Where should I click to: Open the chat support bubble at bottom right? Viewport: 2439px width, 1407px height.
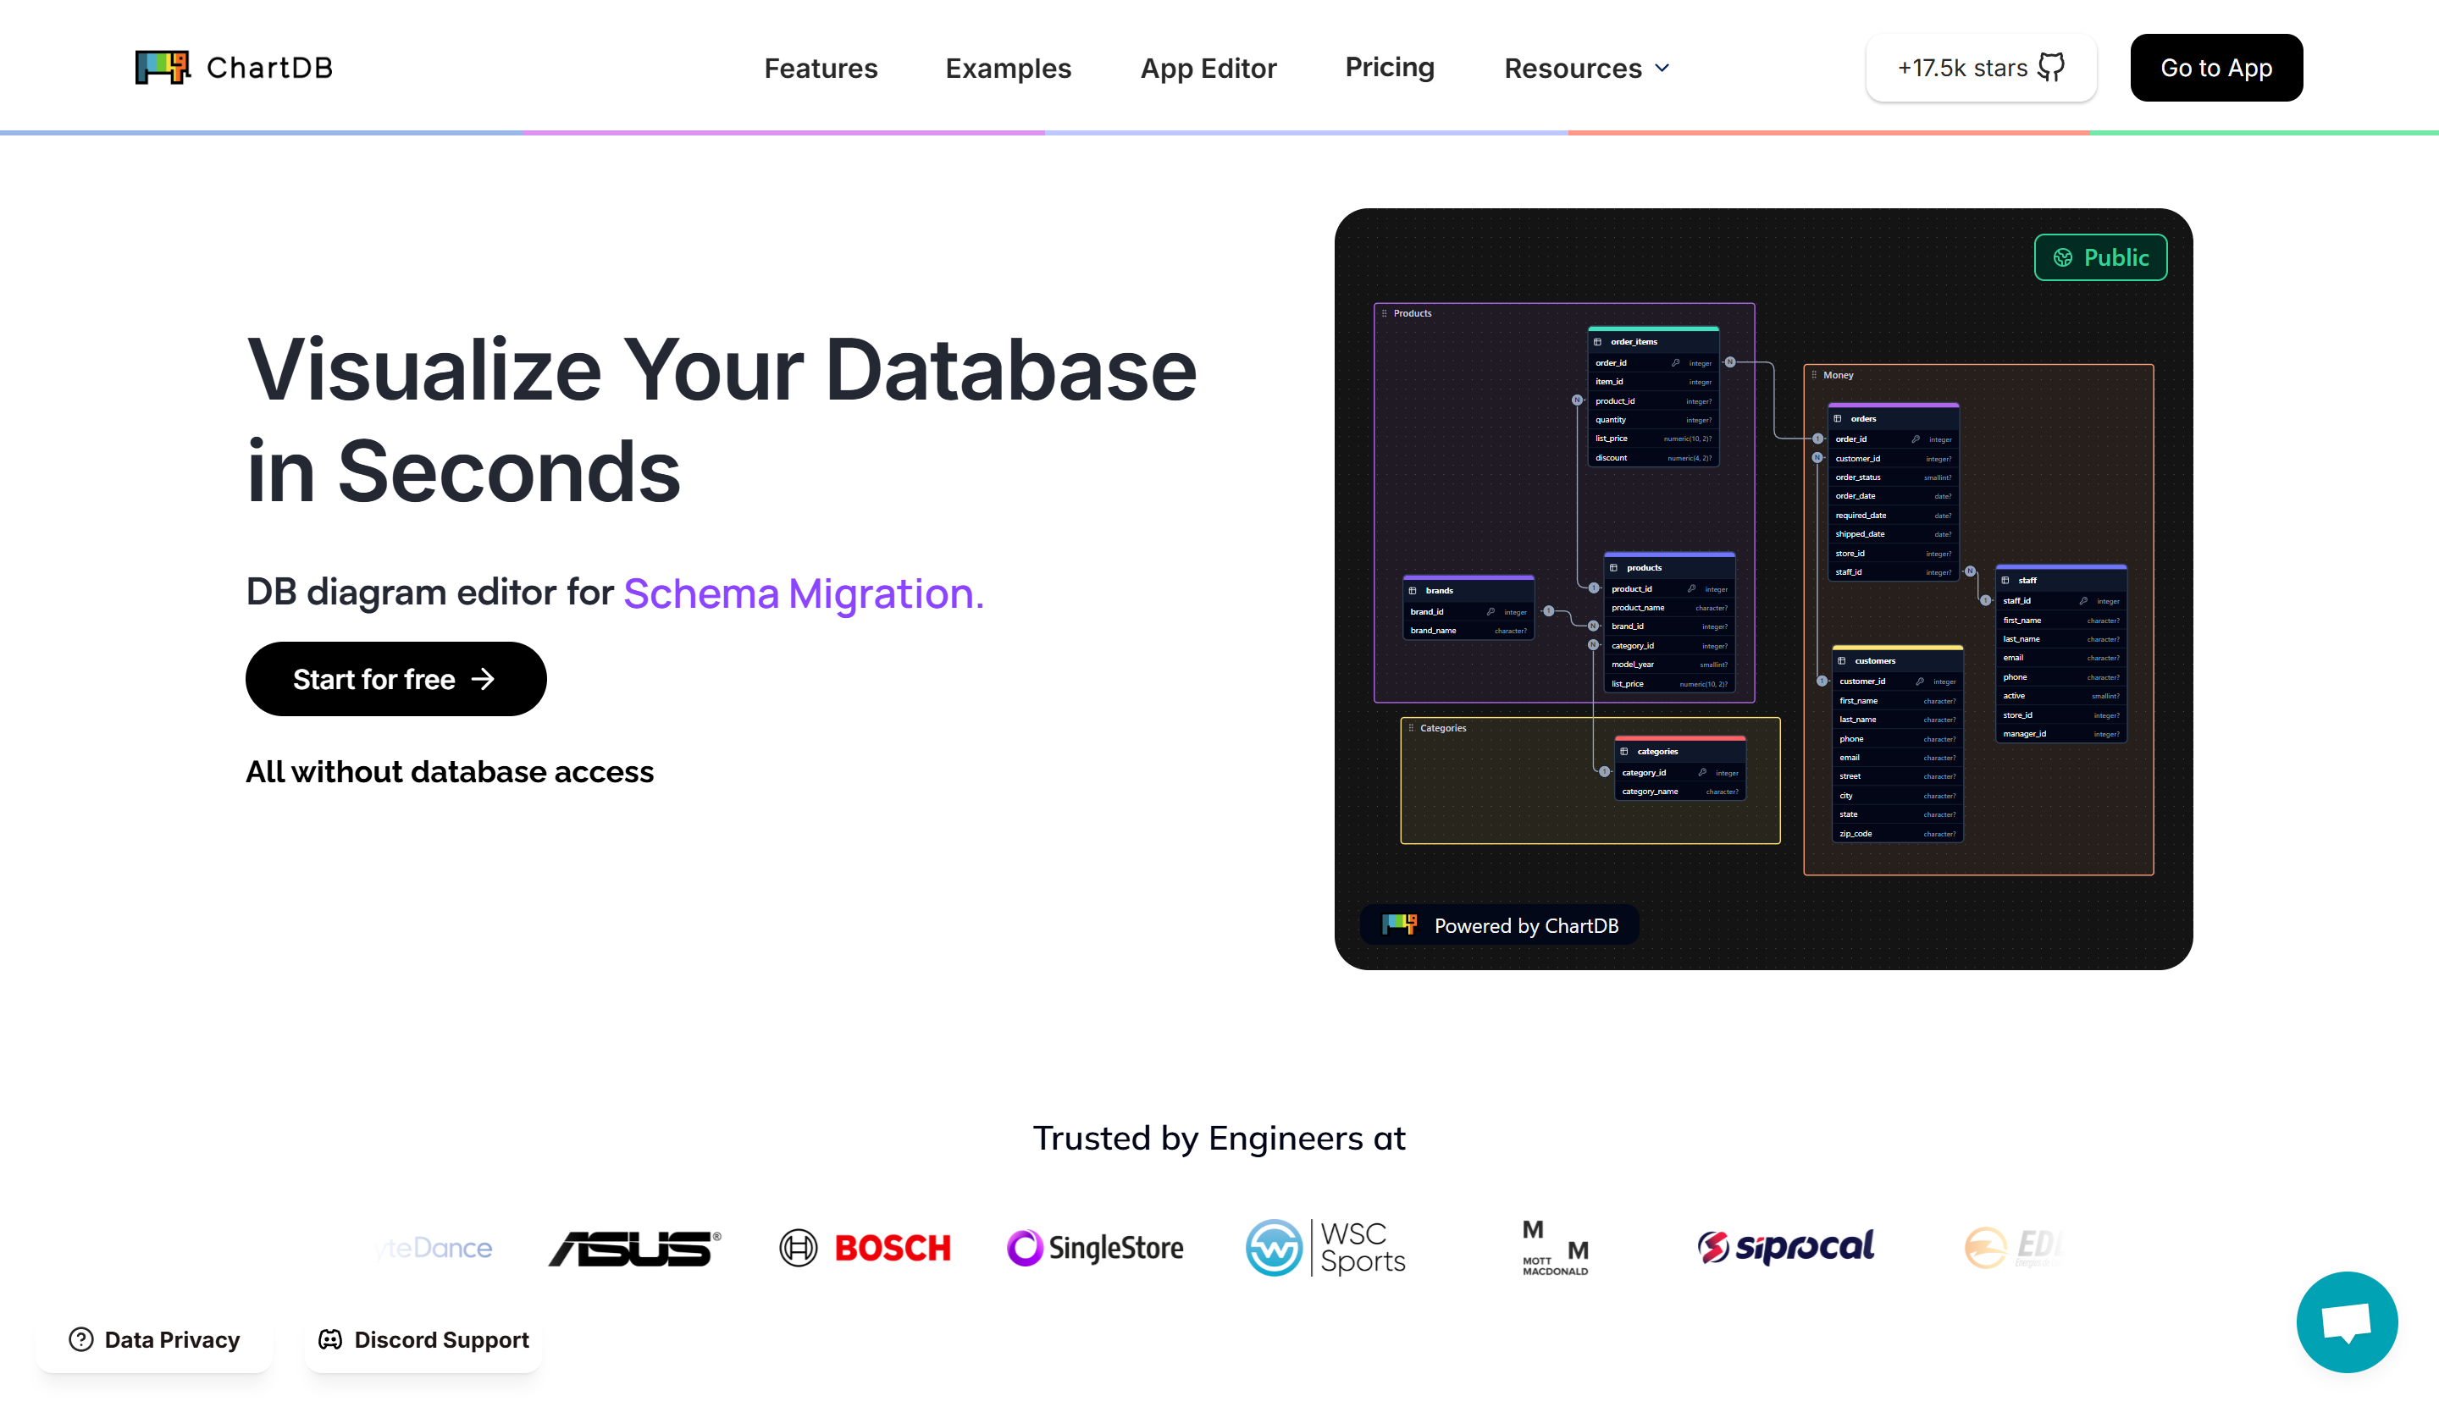tap(2348, 1322)
